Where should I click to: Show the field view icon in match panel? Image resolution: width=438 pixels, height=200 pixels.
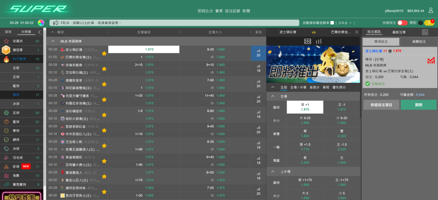pos(307,41)
